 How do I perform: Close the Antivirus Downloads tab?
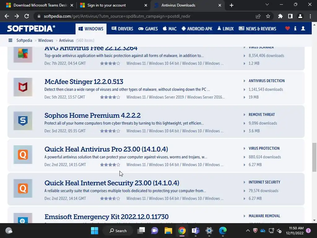(x=220, y=5)
